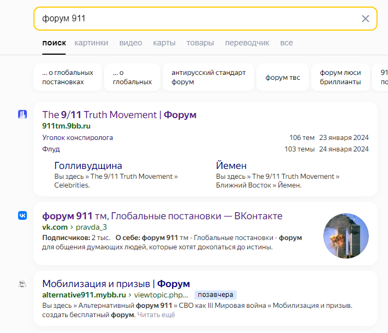Visit the vk.com domain link
The image size is (388, 333).
click(55, 227)
